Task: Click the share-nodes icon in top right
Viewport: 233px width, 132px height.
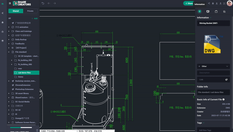Action: pyautogui.click(x=209, y=3)
